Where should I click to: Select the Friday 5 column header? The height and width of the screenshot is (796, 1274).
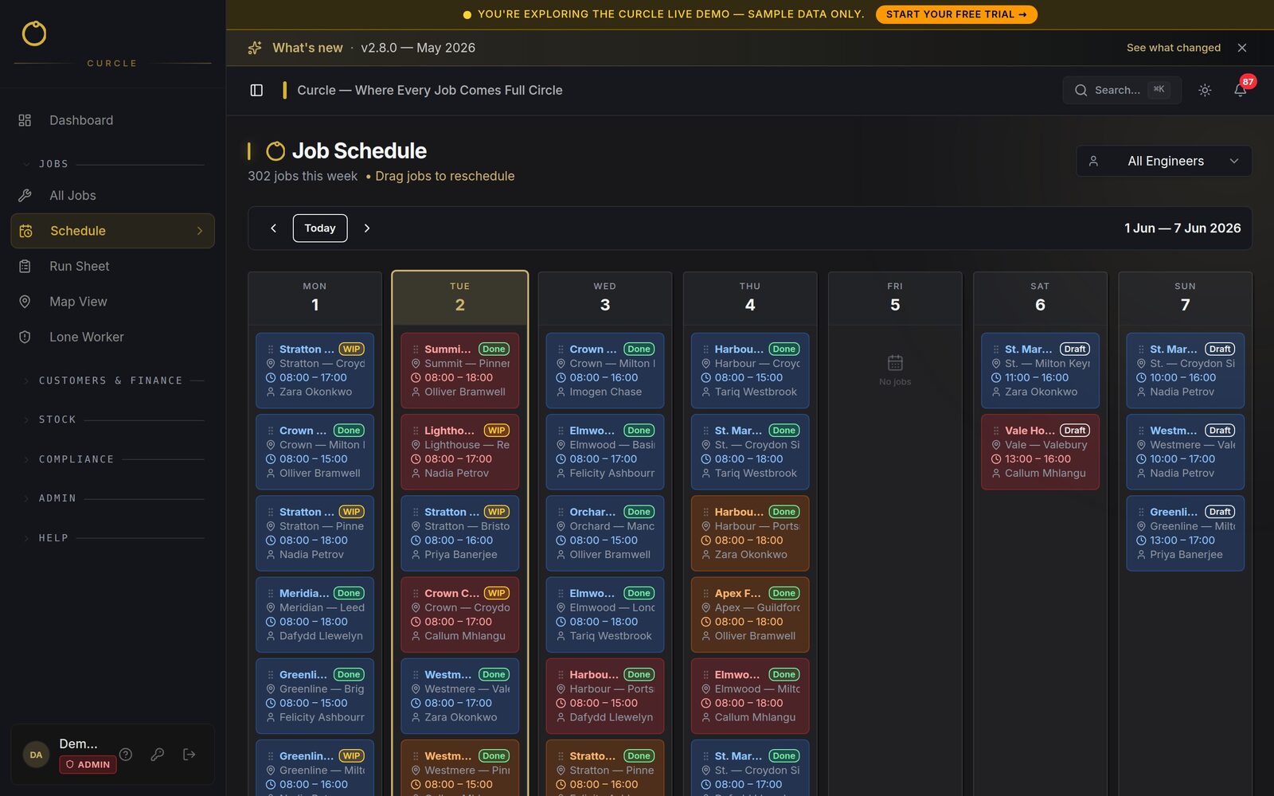(x=895, y=297)
